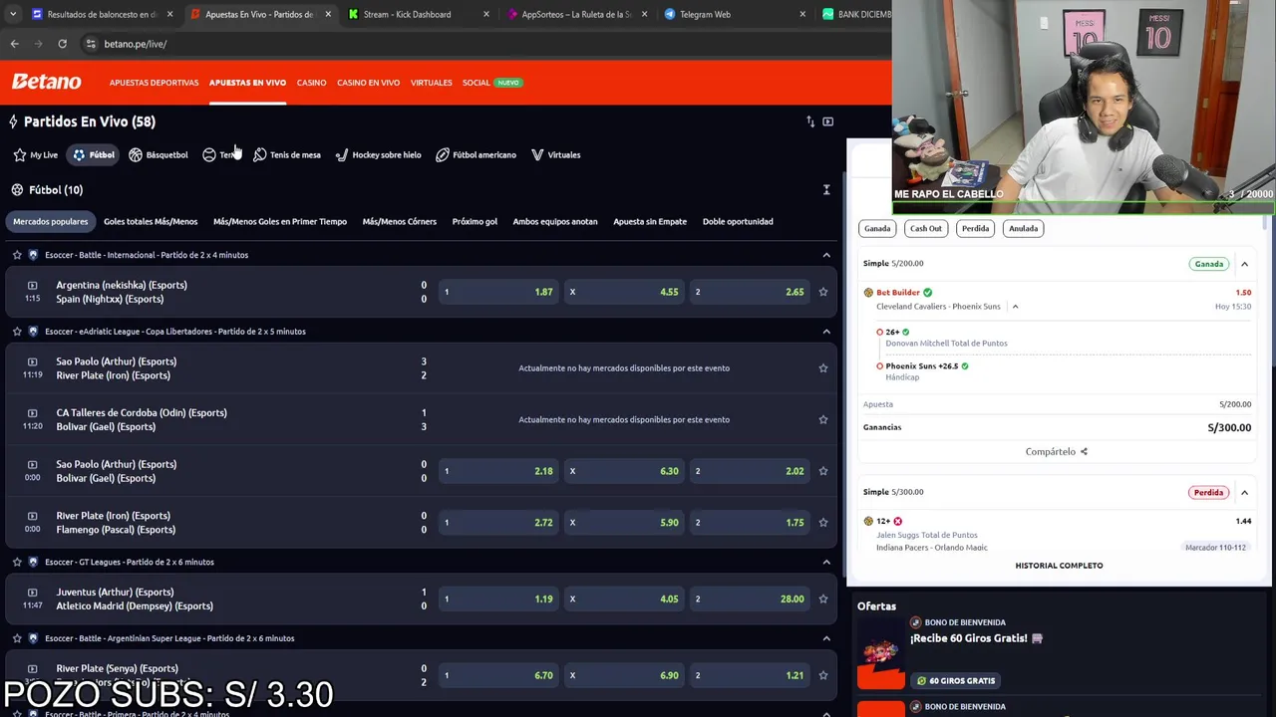Go back with browser back arrow
Screen dimensions: 1276x717
14,44
